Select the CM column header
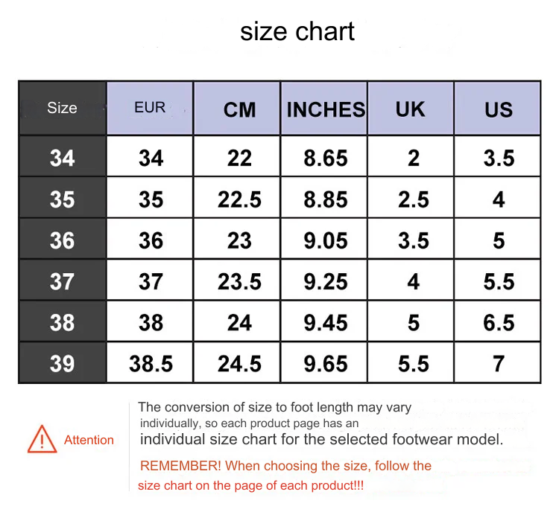559x512 pixels. coord(239,109)
